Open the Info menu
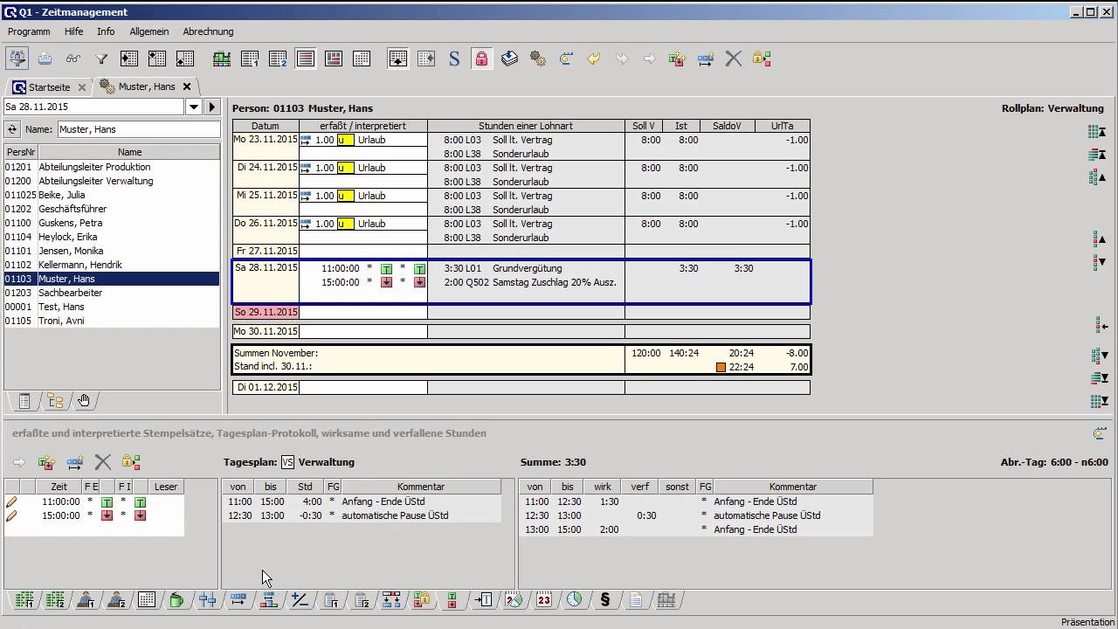The image size is (1118, 629). point(106,31)
